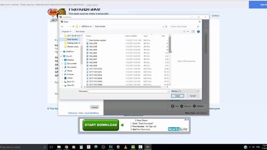Open the About HandBrake link
Viewport: 267px width, 150px height.
(x=92, y=113)
